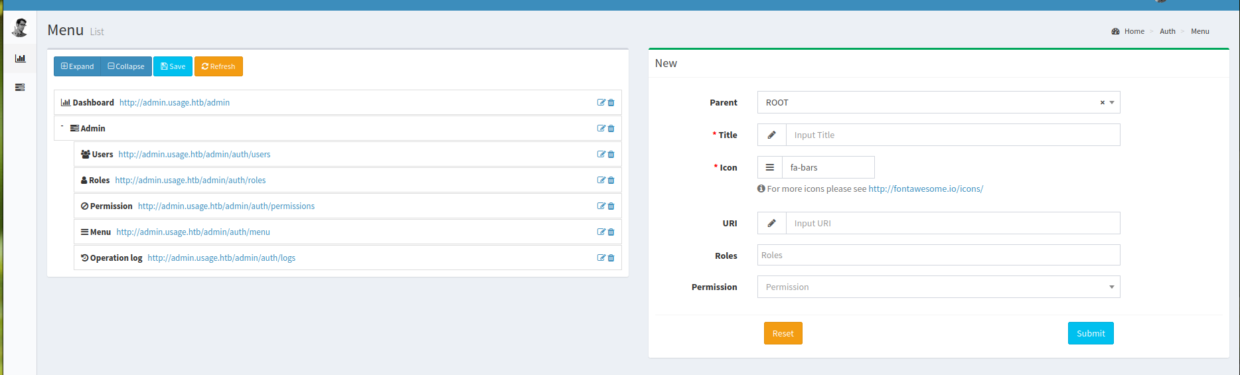1240x375 pixels.
Task: Delete the Users menu item
Action: pyautogui.click(x=611, y=155)
